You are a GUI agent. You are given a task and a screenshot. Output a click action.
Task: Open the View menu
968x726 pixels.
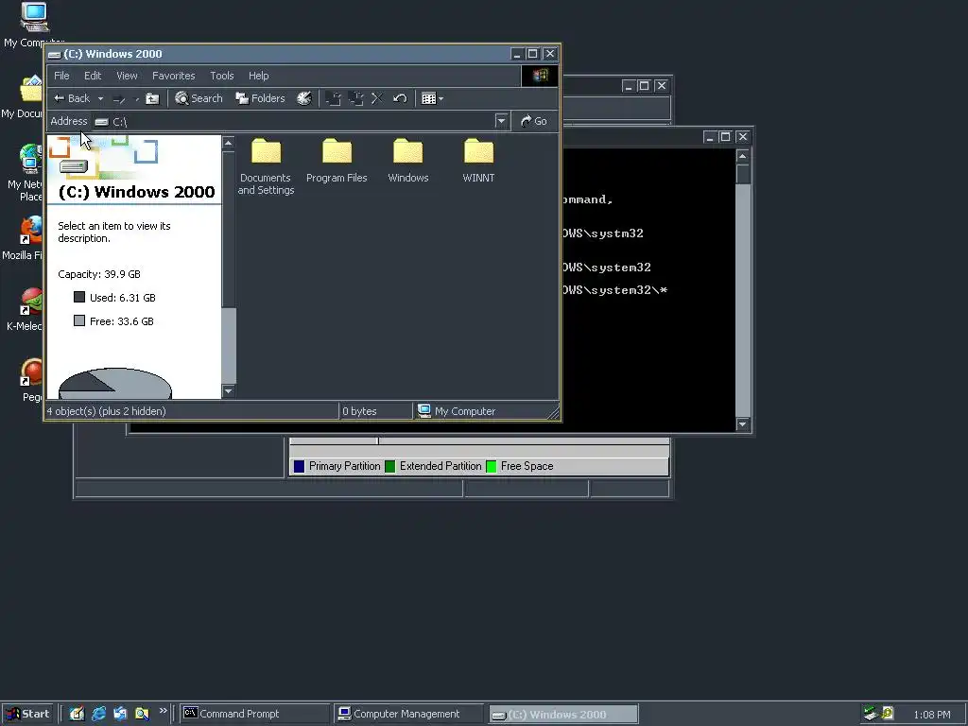click(128, 76)
